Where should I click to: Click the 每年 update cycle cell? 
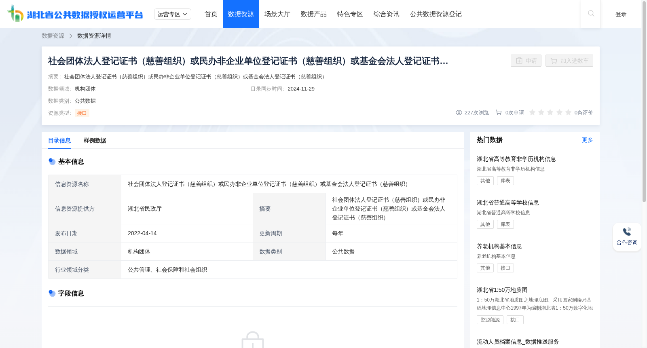pos(391,233)
